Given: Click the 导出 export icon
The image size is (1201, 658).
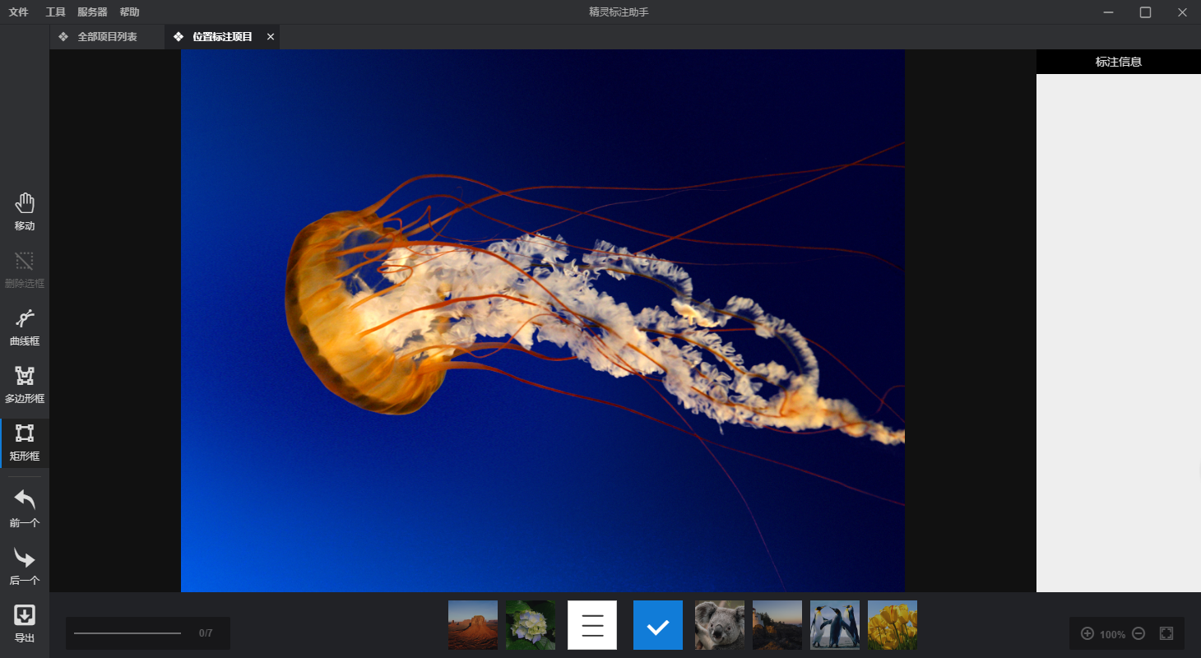Looking at the screenshot, I should point(25,623).
